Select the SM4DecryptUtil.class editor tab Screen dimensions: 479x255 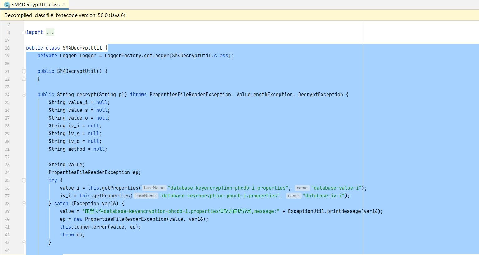34,5
